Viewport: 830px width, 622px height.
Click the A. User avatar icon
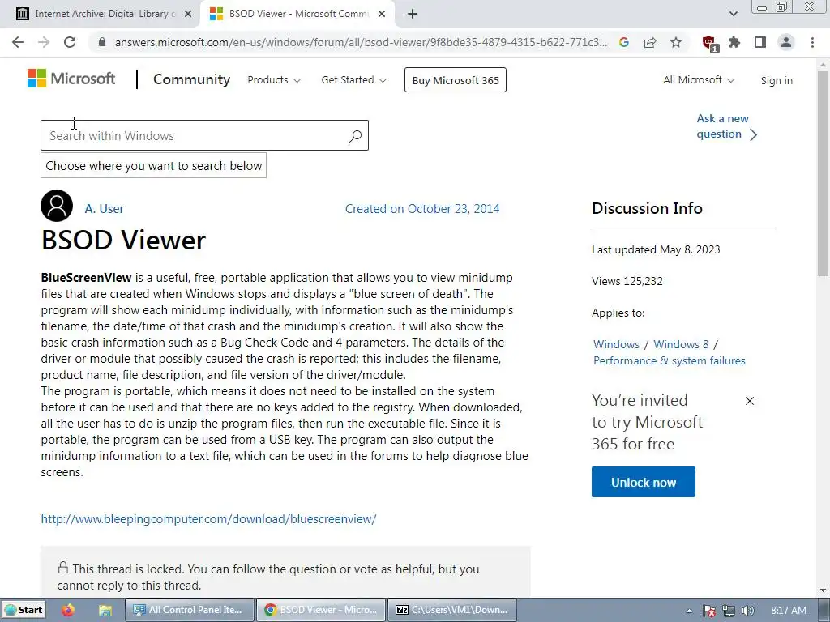[57, 206]
